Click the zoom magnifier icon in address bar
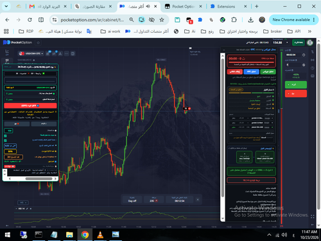 point(132,20)
